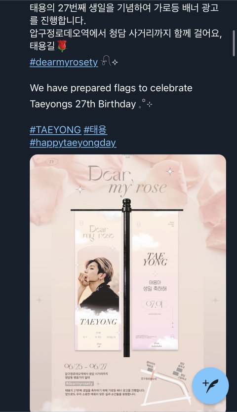
Task: Click the #dearmyrosety label inside the poster
Action: [79, 383]
